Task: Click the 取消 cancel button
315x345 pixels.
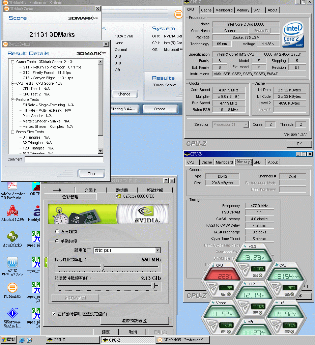Action: (133, 332)
